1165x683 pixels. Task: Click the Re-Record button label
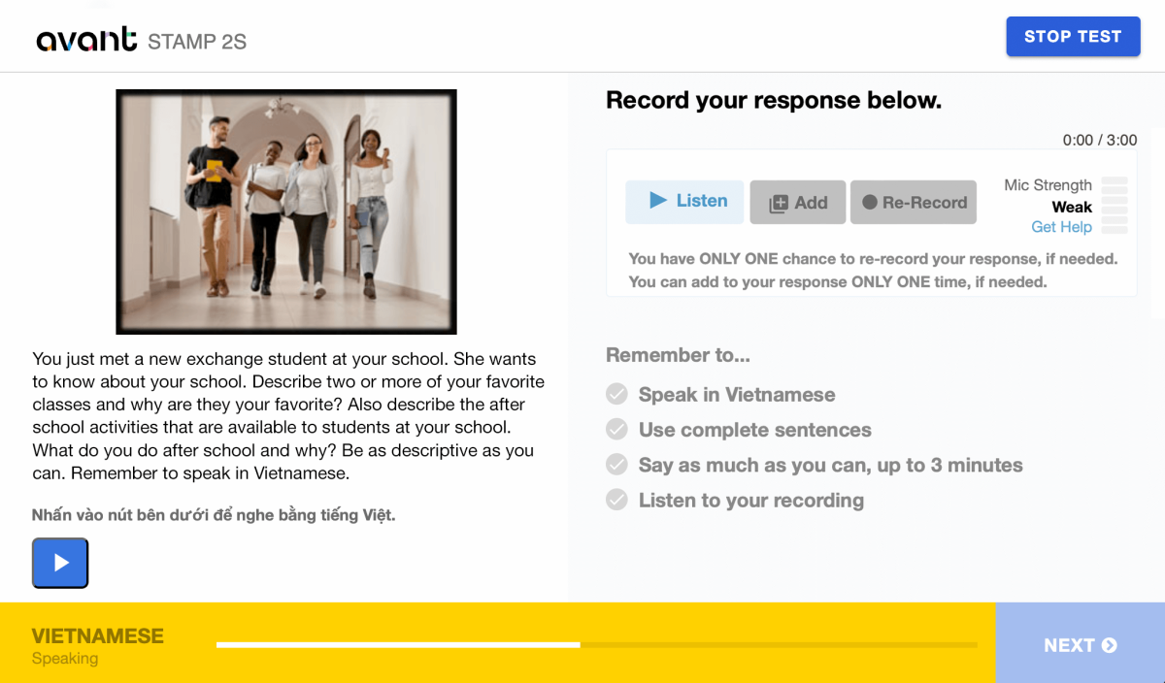click(x=925, y=203)
